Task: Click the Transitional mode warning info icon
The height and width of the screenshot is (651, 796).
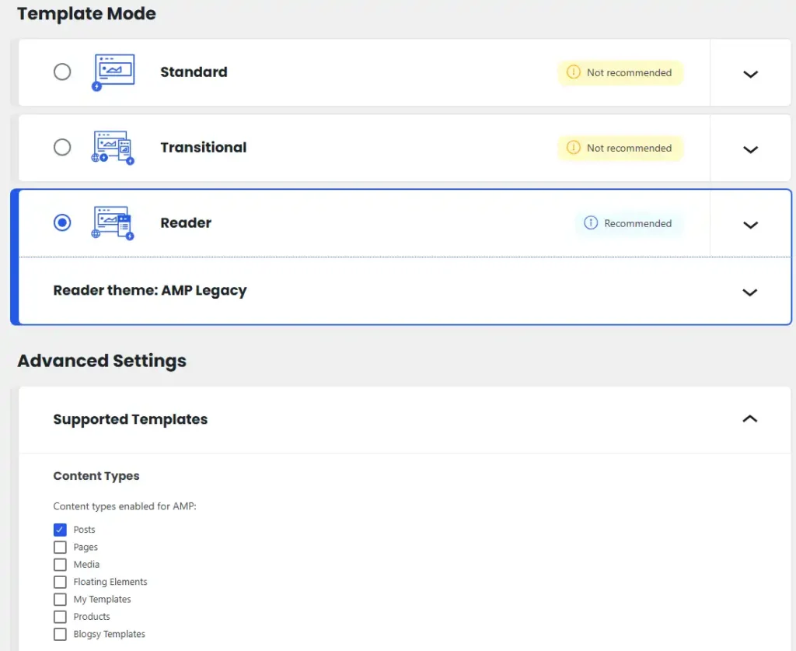Action: tap(574, 148)
